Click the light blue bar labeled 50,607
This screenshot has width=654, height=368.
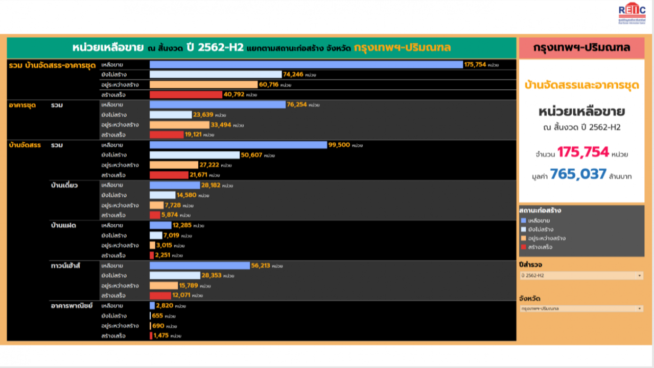195,155
